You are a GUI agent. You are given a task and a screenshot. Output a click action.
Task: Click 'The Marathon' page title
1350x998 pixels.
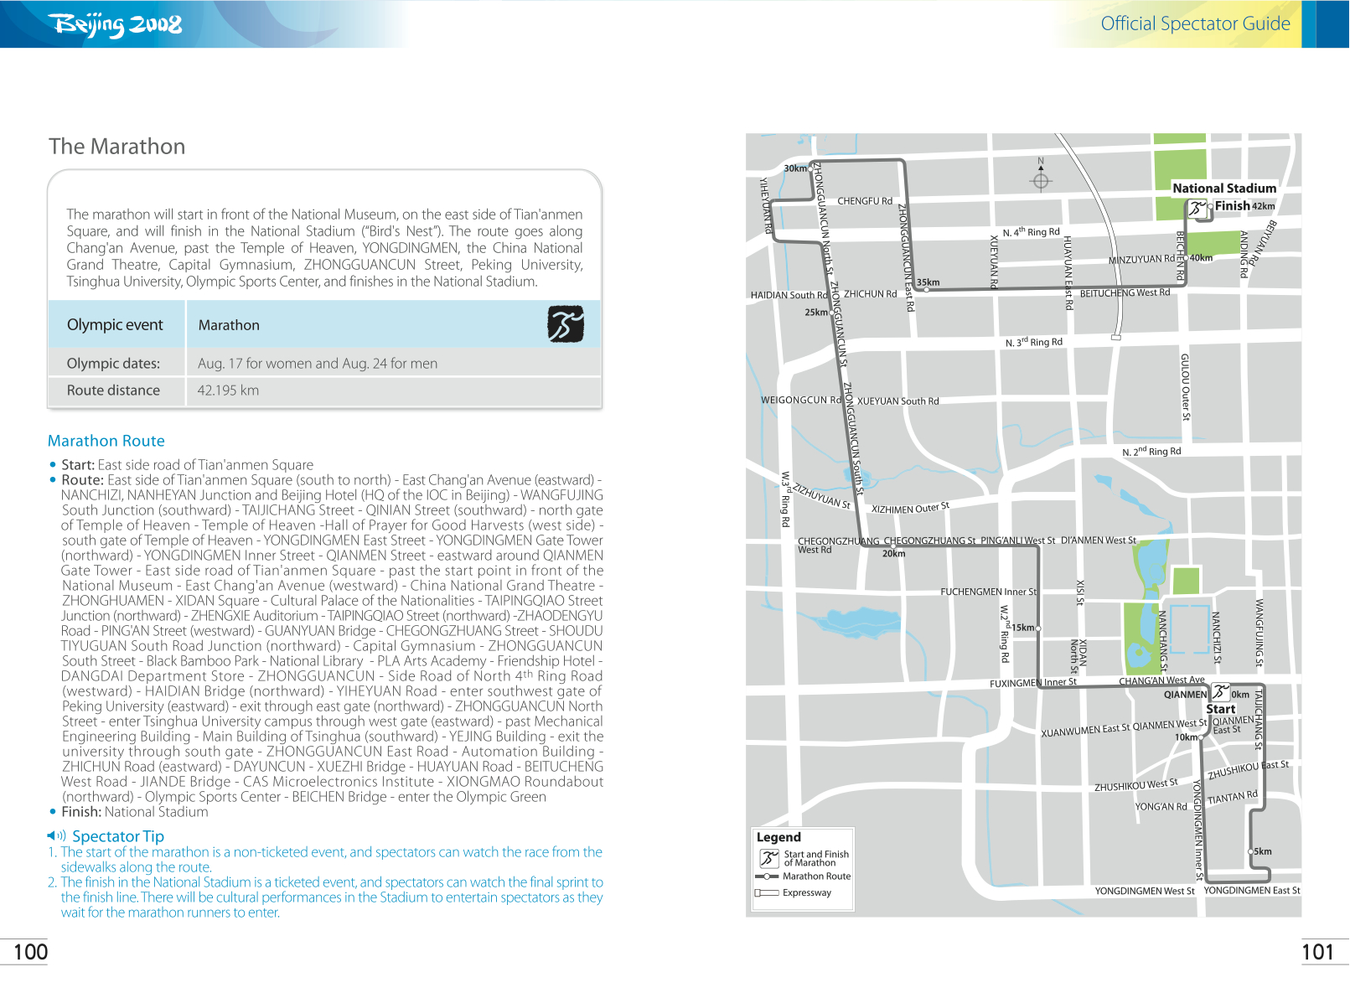click(x=117, y=147)
